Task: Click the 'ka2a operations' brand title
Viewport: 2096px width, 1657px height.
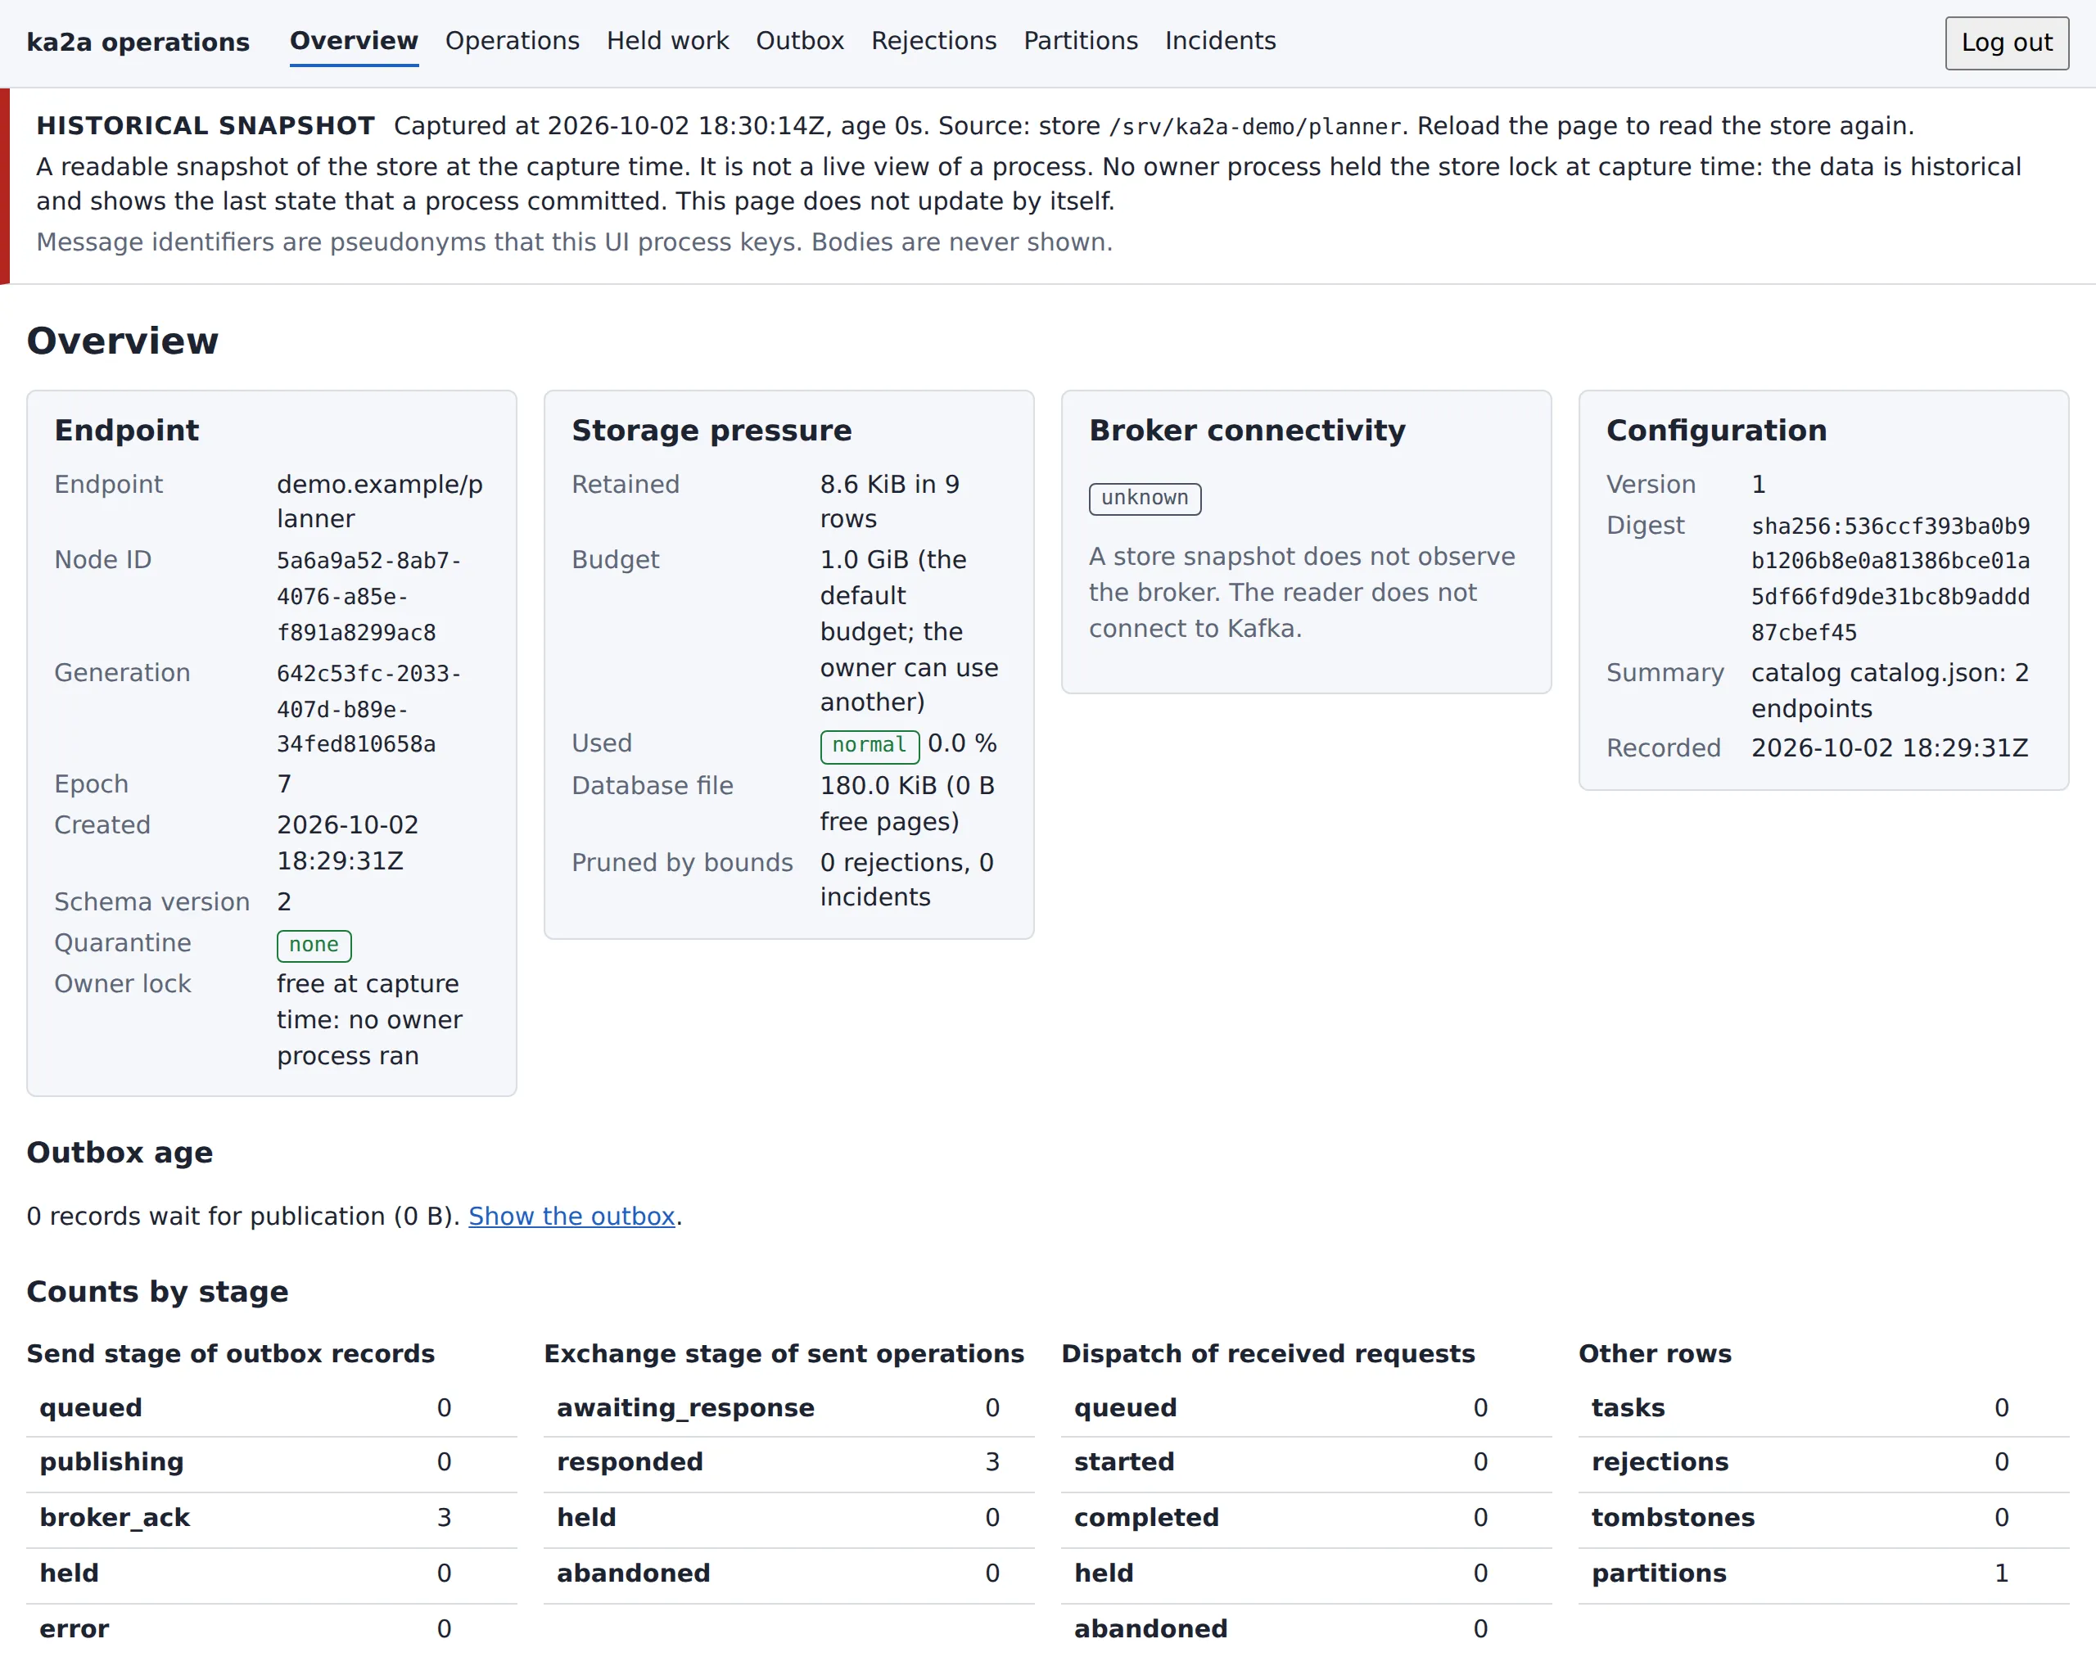Action: (138, 42)
